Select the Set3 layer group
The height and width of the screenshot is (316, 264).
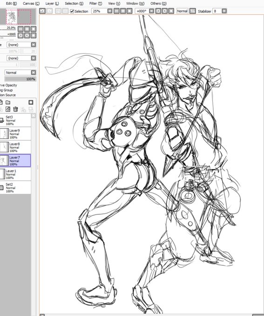pos(15,120)
